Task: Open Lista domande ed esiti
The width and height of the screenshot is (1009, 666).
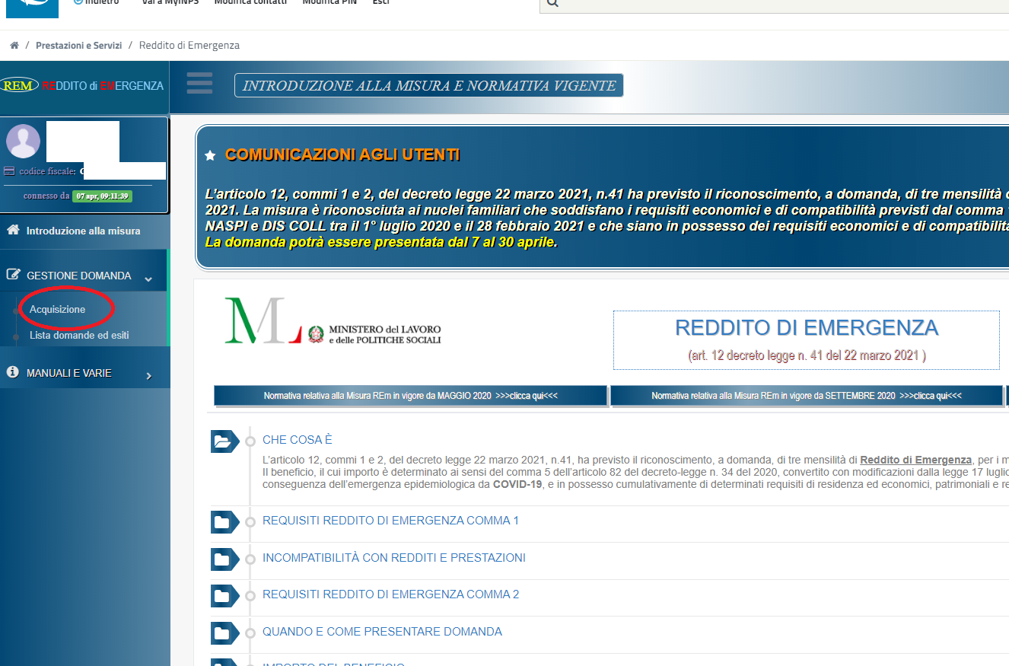Action: coord(79,335)
